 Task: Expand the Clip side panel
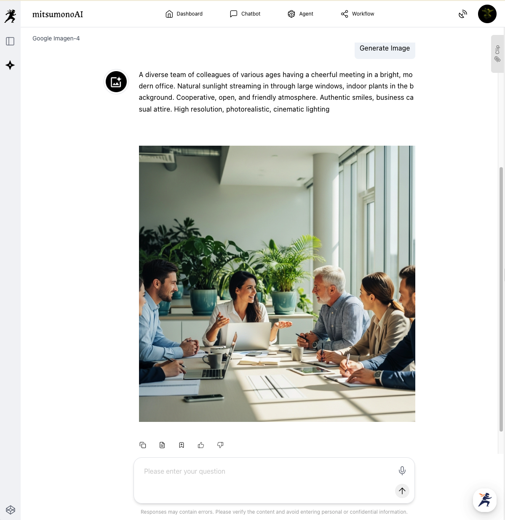point(497,54)
